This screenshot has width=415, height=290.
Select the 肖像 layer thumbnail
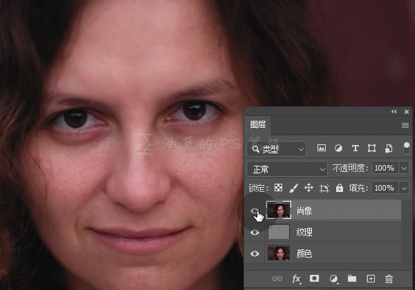click(x=279, y=210)
